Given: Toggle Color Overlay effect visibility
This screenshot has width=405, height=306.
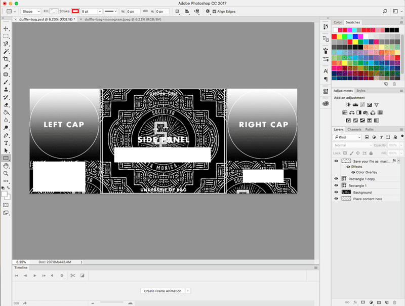Looking at the screenshot, I should [x=353, y=172].
